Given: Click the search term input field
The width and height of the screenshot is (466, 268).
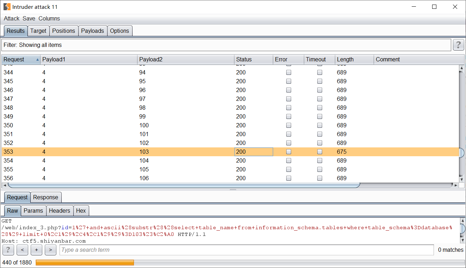Looking at the screenshot, I should coord(246,250).
